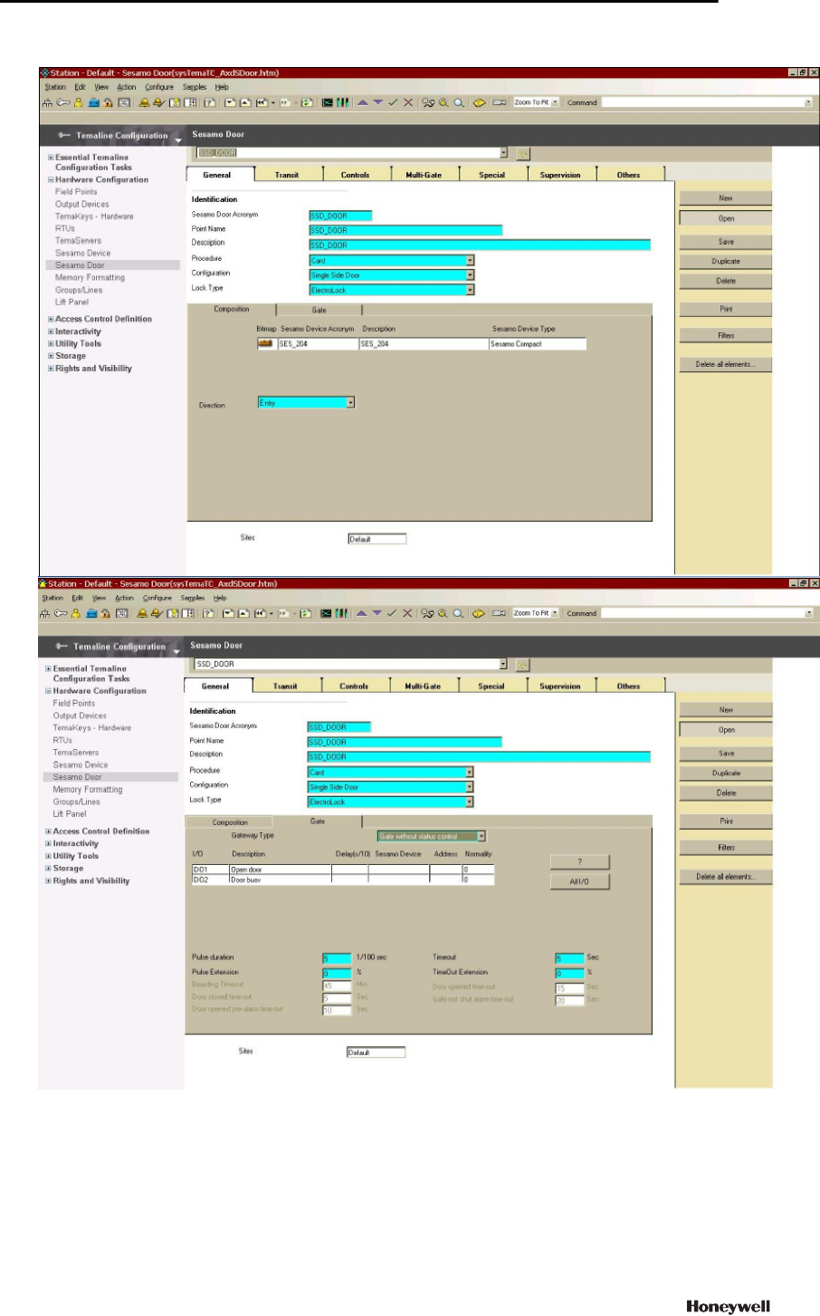
Task: Select the Gate sub-tab in upper window
Action: pos(319,310)
